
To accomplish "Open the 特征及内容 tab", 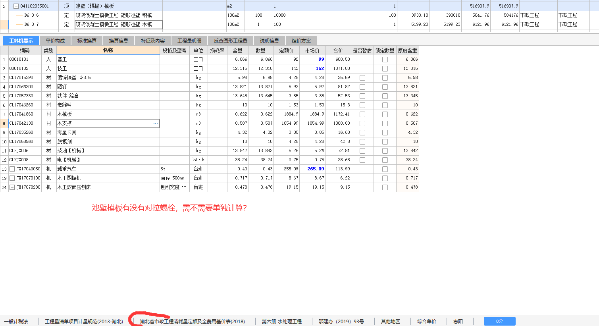I will tap(153, 41).
